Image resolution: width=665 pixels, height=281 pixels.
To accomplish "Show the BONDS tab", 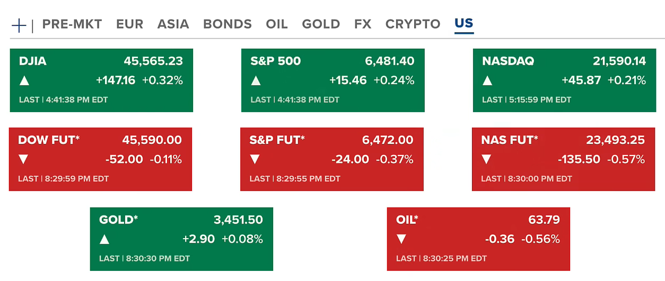I will coord(227,24).
